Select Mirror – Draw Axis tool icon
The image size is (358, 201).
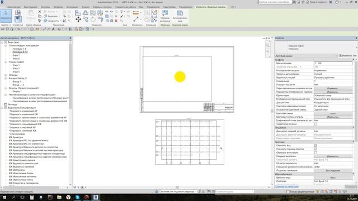(100, 13)
